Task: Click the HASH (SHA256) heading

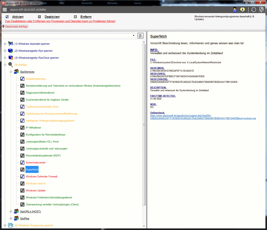Action: pos(159,79)
